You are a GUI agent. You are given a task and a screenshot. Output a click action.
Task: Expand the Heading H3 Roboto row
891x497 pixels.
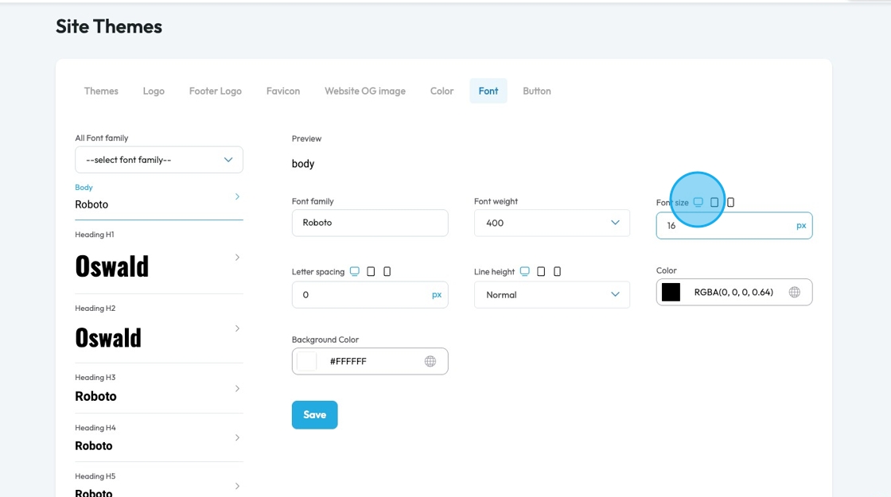[159, 389]
